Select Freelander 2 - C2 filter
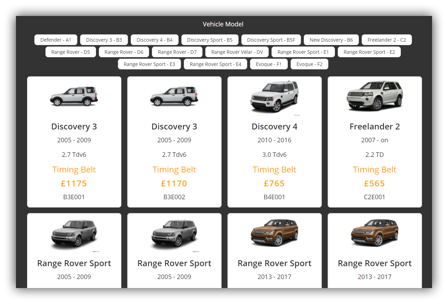The width and height of the screenshot is (448, 304). pyautogui.click(x=387, y=40)
